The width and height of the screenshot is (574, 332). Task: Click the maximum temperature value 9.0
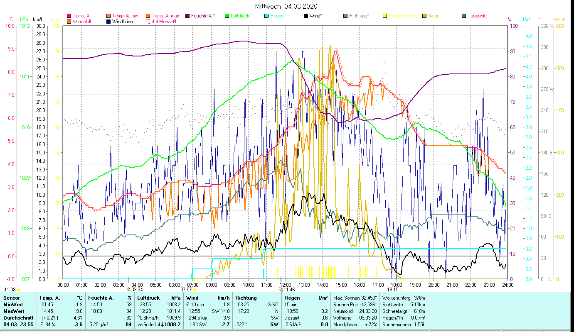coord(79,311)
